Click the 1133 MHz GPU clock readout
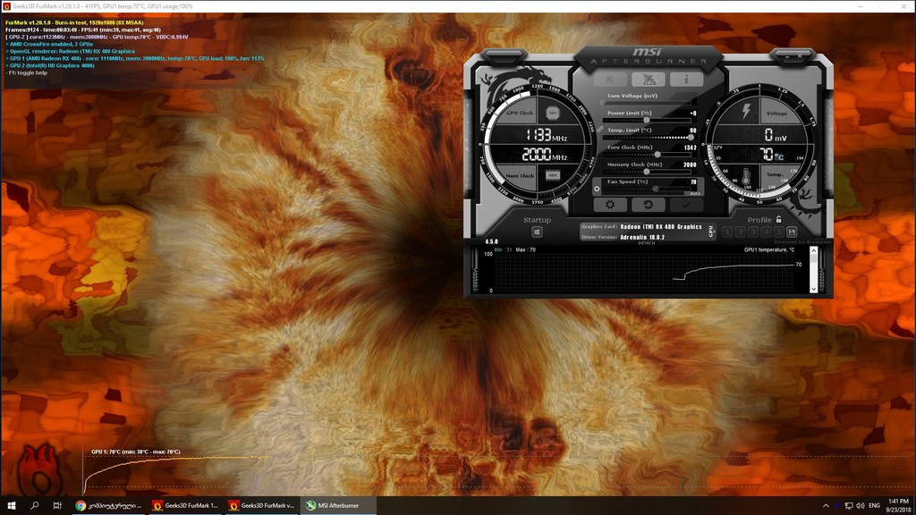916x515 pixels. pos(546,136)
